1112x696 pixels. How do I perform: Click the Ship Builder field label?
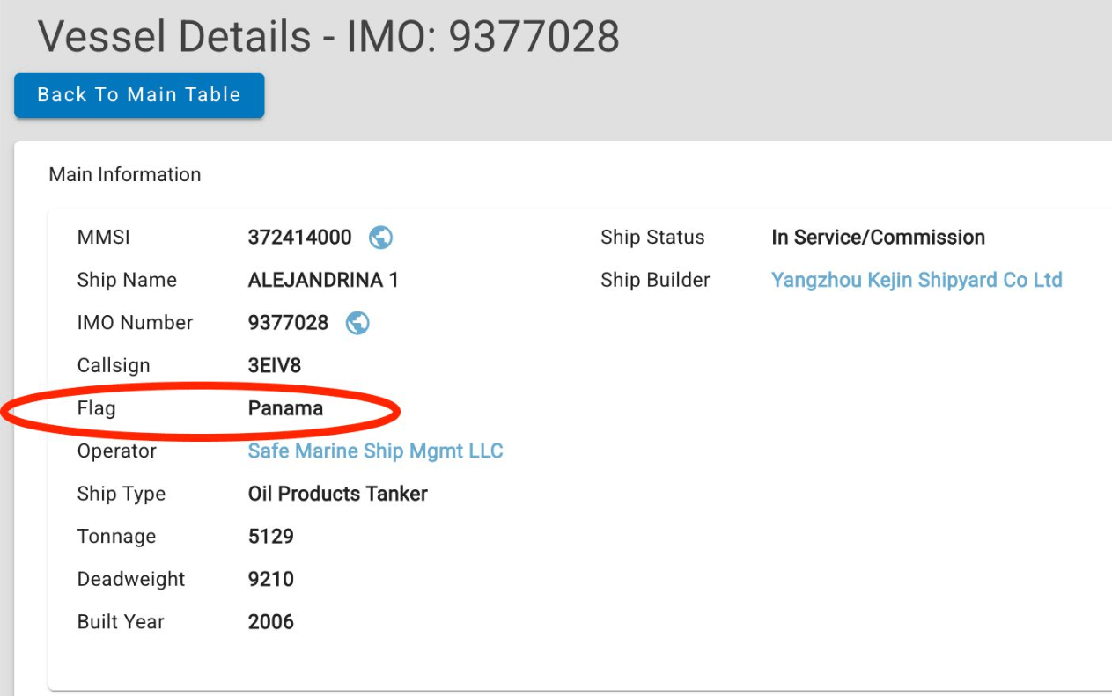[655, 280]
